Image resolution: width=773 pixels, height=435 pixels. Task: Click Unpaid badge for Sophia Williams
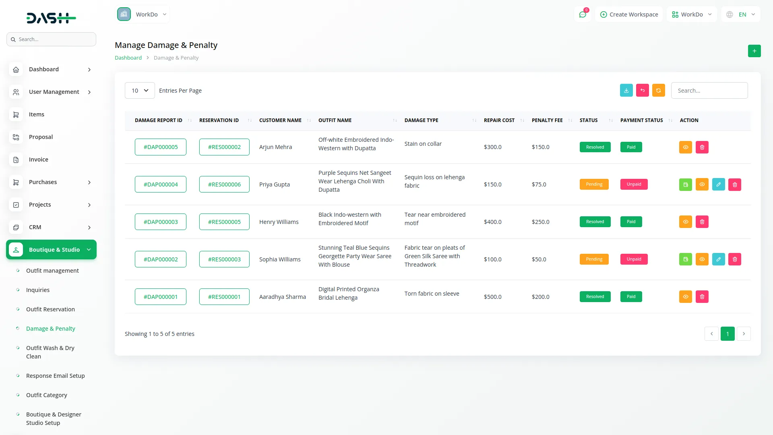point(634,259)
